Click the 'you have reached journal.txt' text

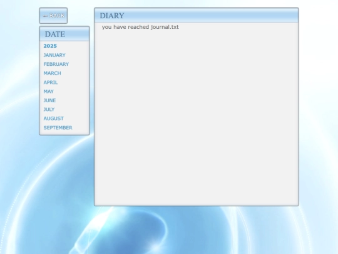(140, 27)
